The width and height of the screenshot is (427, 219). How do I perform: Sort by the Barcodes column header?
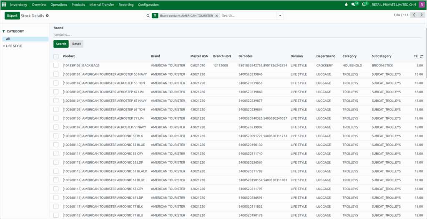pyautogui.click(x=246, y=56)
